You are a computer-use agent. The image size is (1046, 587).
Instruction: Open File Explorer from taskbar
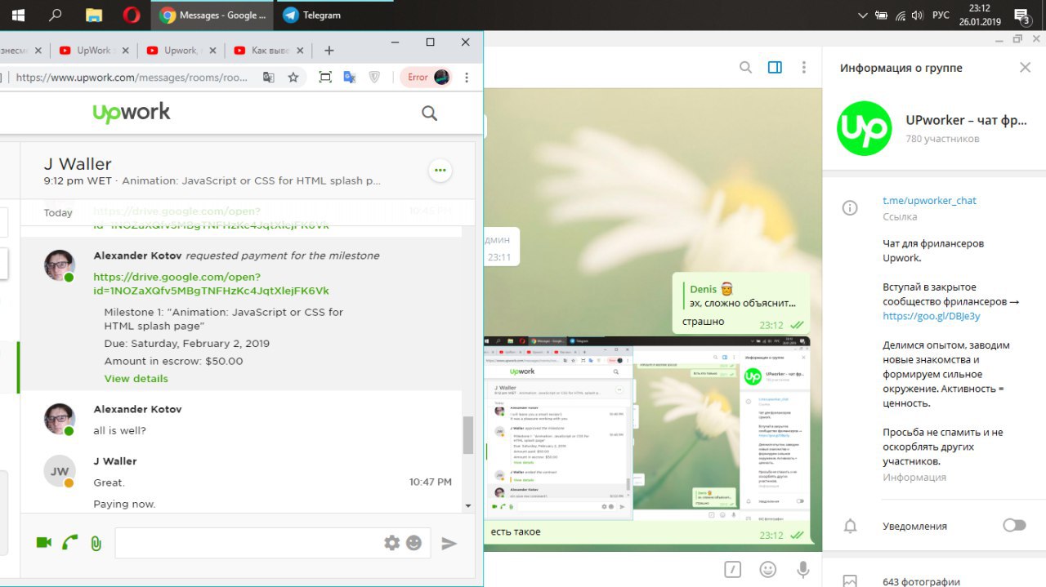94,15
